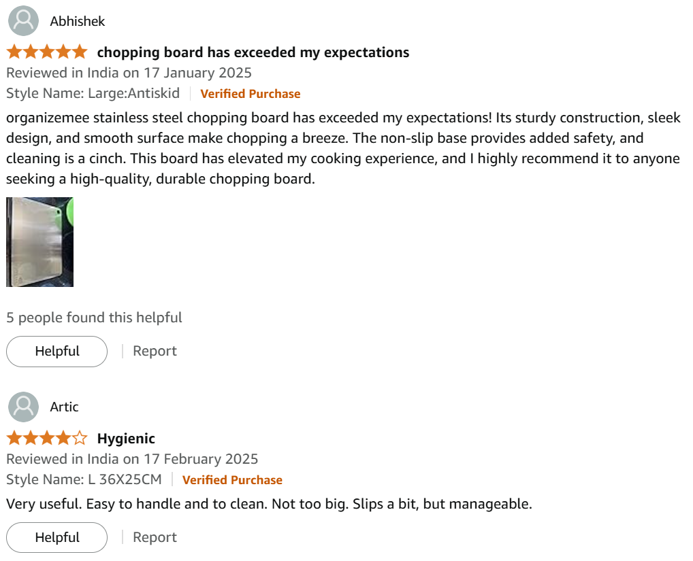The height and width of the screenshot is (561, 693).
Task: Mark Artic's Hygienic review as Helpful
Action: coord(57,537)
